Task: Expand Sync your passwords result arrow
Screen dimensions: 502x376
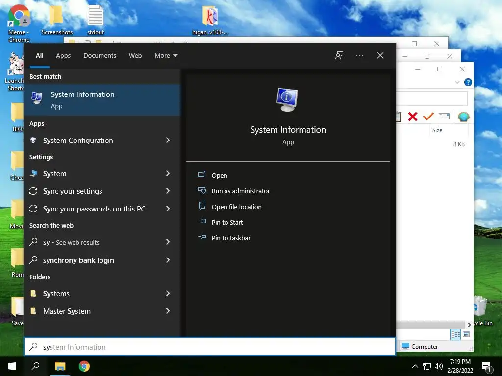Action: point(168,209)
